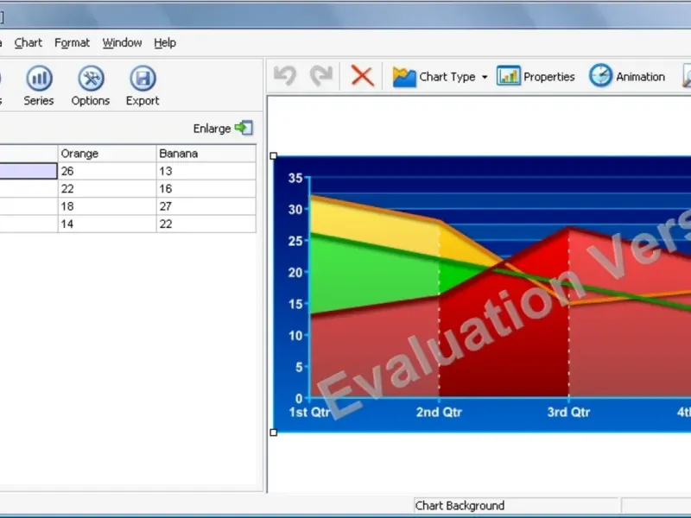The image size is (691, 518).
Task: Select Orange cell with value 14
Action: (107, 224)
